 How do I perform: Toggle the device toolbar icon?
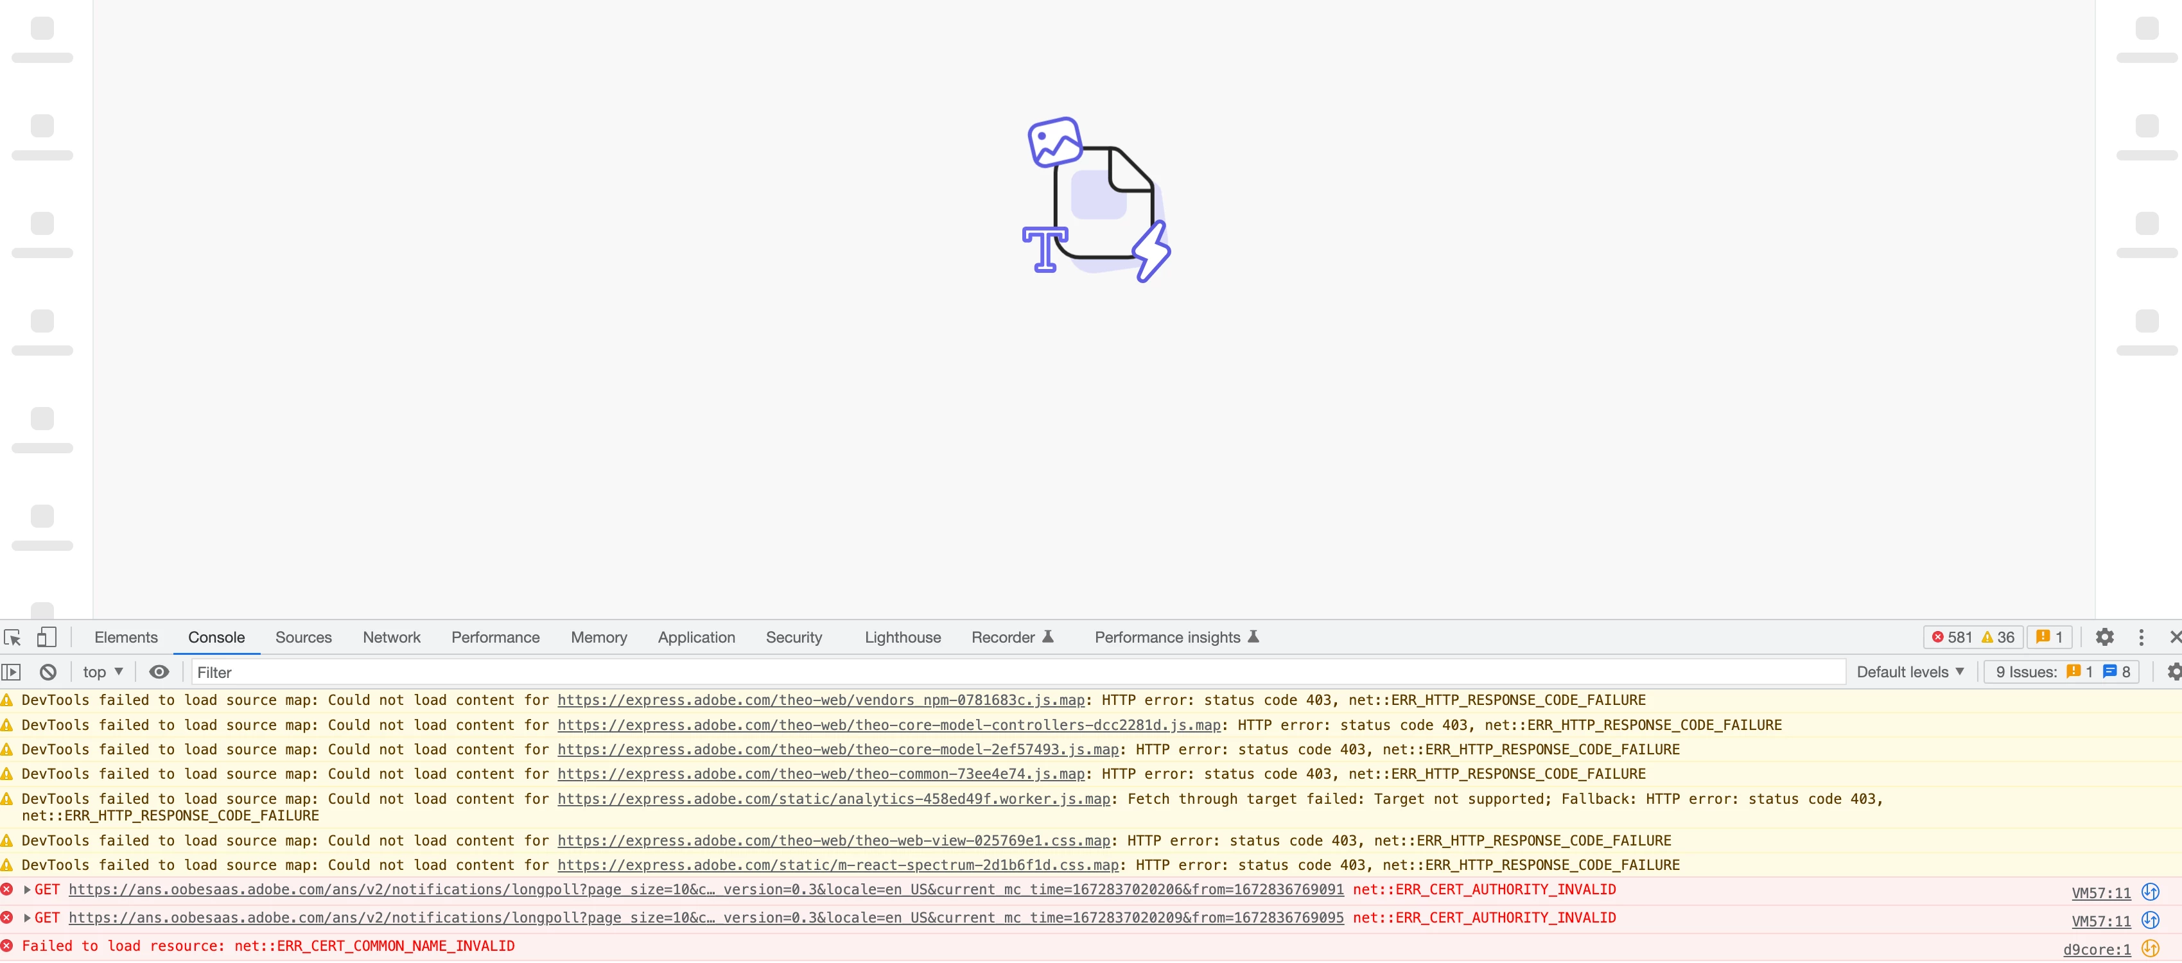[x=47, y=638]
